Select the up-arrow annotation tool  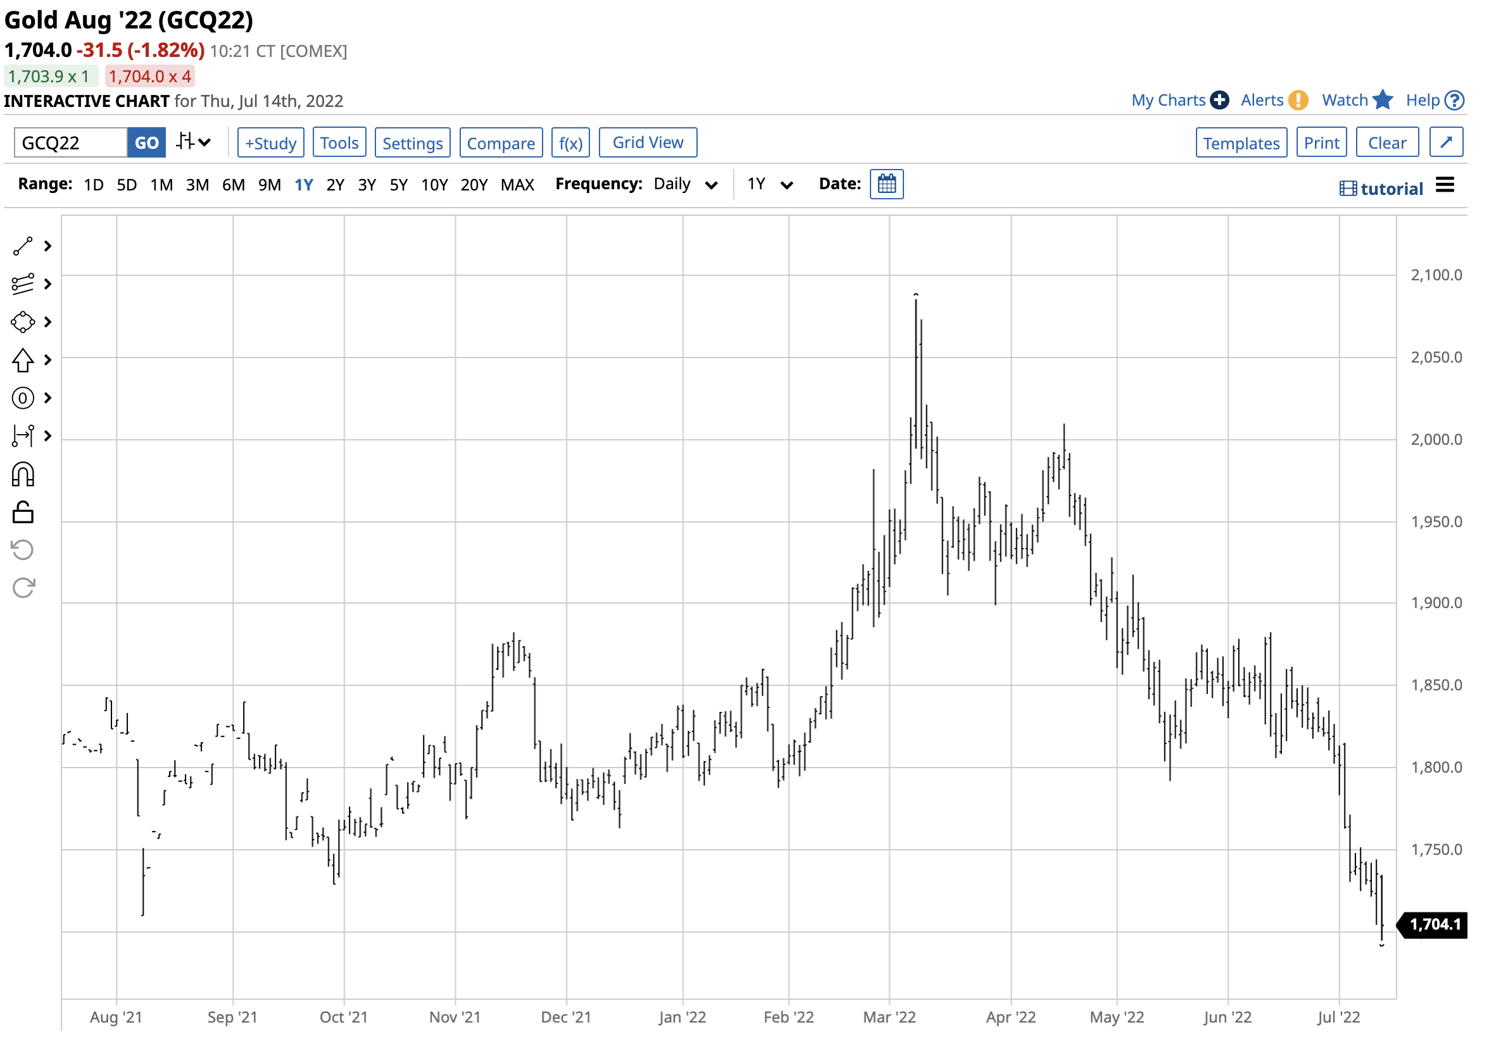pyautogui.click(x=23, y=359)
